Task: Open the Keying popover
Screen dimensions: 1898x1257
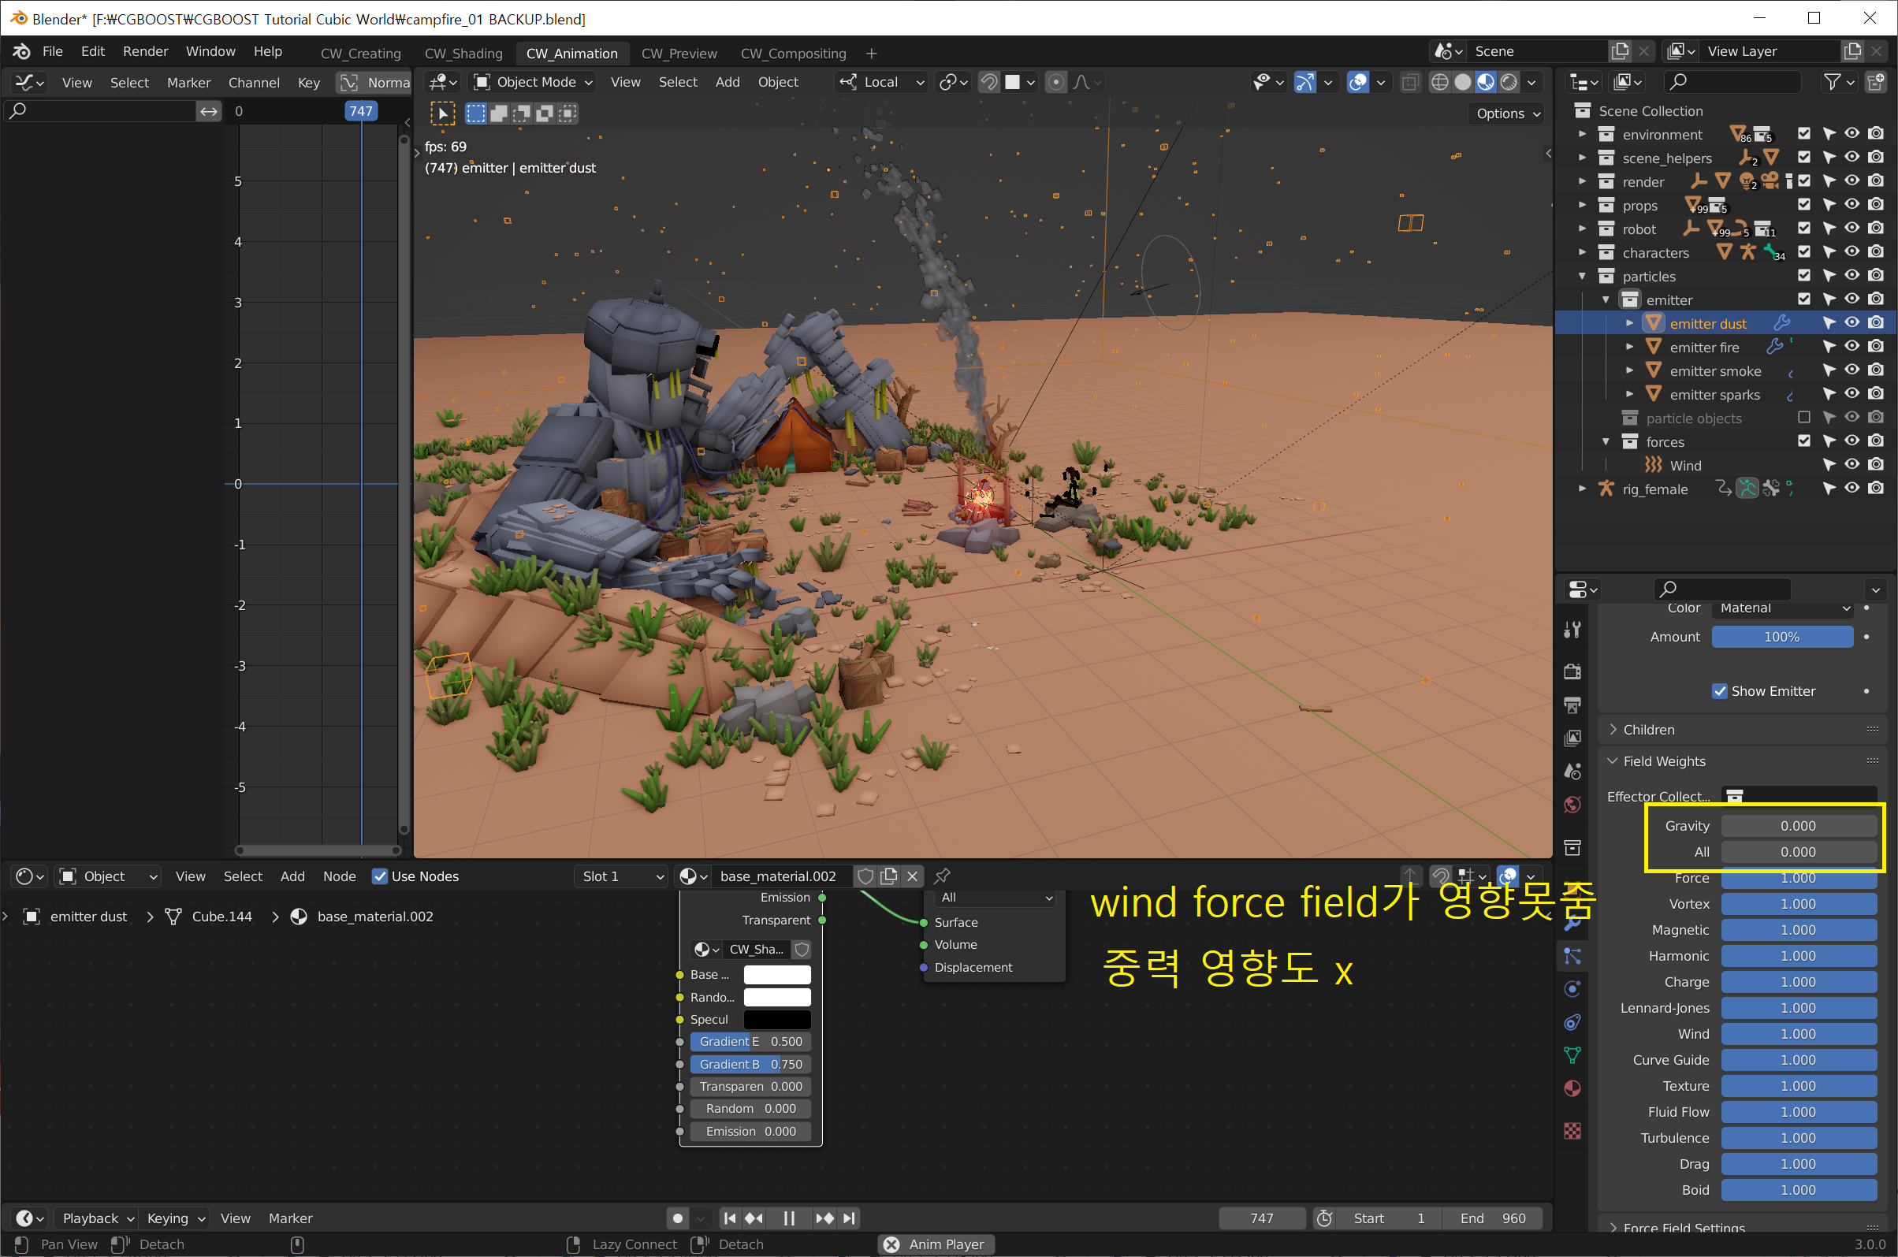Action: pos(175,1218)
